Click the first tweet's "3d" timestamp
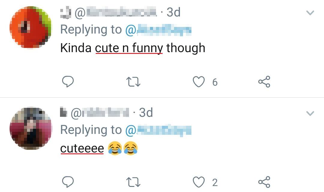The image size is (324, 192). pyautogui.click(x=173, y=13)
